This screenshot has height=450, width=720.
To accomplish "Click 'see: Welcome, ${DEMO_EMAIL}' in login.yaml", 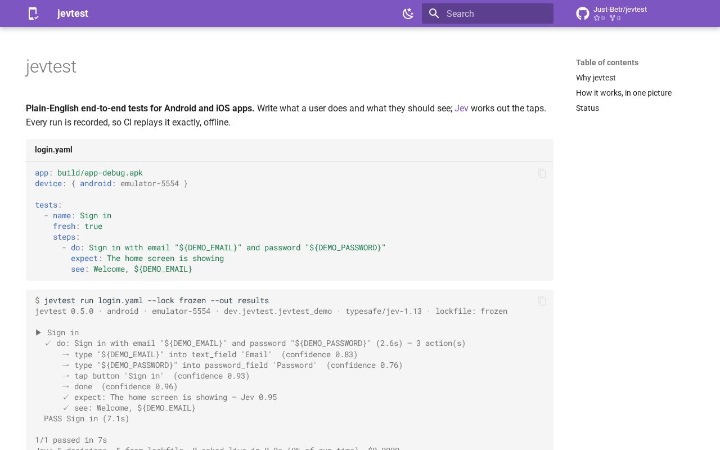I will 132,269.
